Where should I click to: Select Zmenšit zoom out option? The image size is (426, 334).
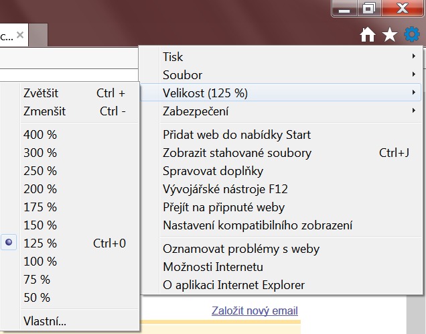(x=40, y=111)
